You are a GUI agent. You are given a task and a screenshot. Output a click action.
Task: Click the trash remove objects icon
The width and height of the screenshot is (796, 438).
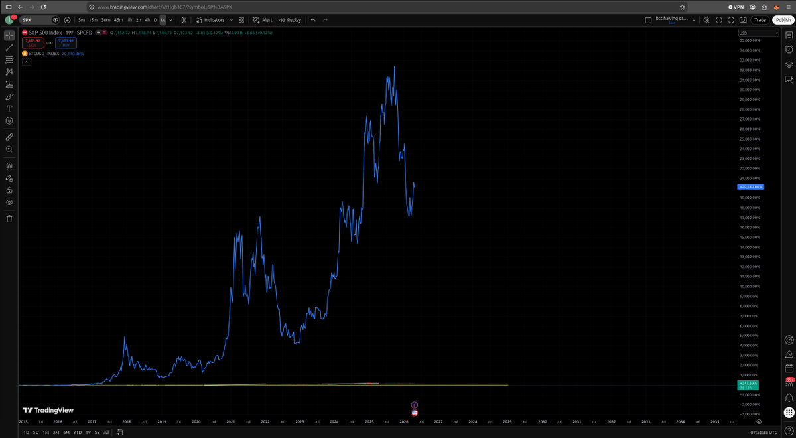(9, 218)
